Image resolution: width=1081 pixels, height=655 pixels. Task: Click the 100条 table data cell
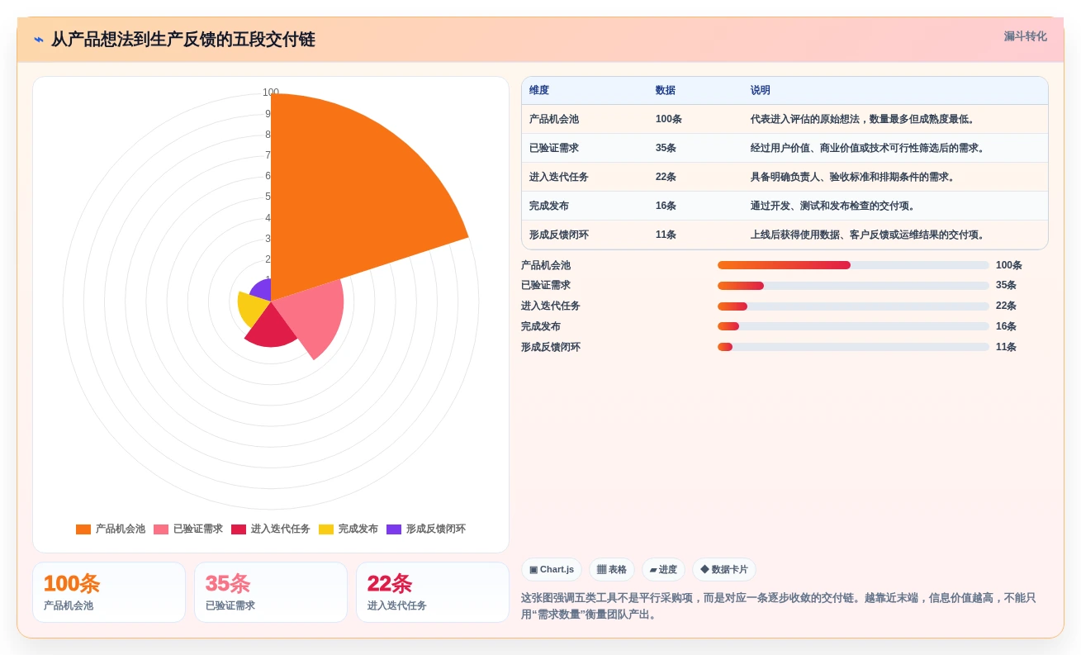pos(669,119)
